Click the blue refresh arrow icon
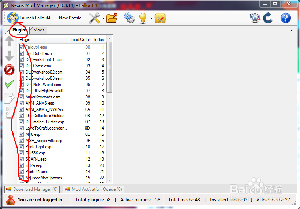The image size is (300, 209). tap(268, 18)
